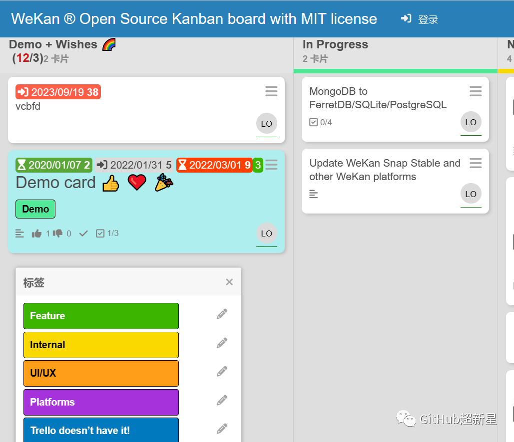Click description icon on Update WeKan card
514x442 pixels.
coord(313,194)
